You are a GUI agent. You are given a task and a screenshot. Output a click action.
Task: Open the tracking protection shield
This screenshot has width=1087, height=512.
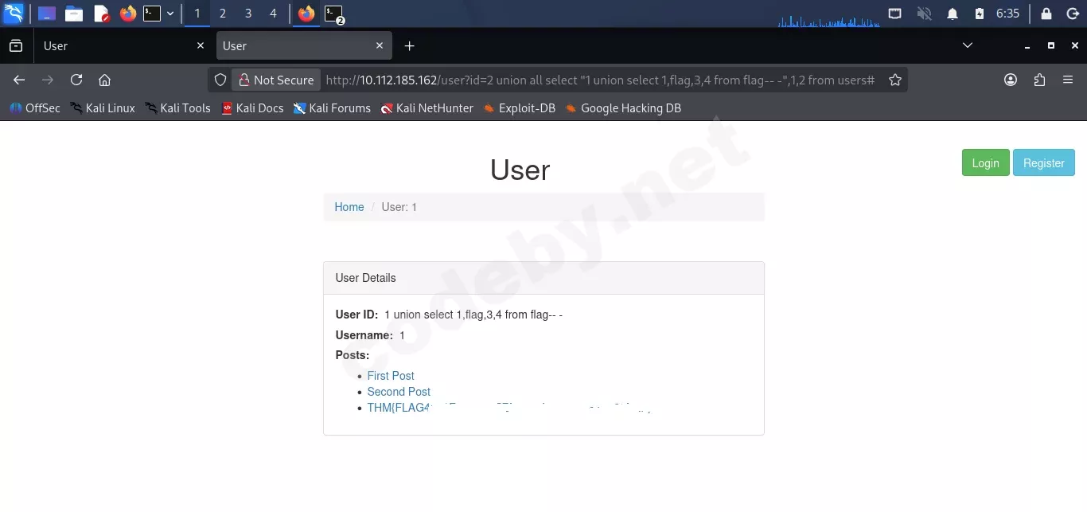point(220,80)
